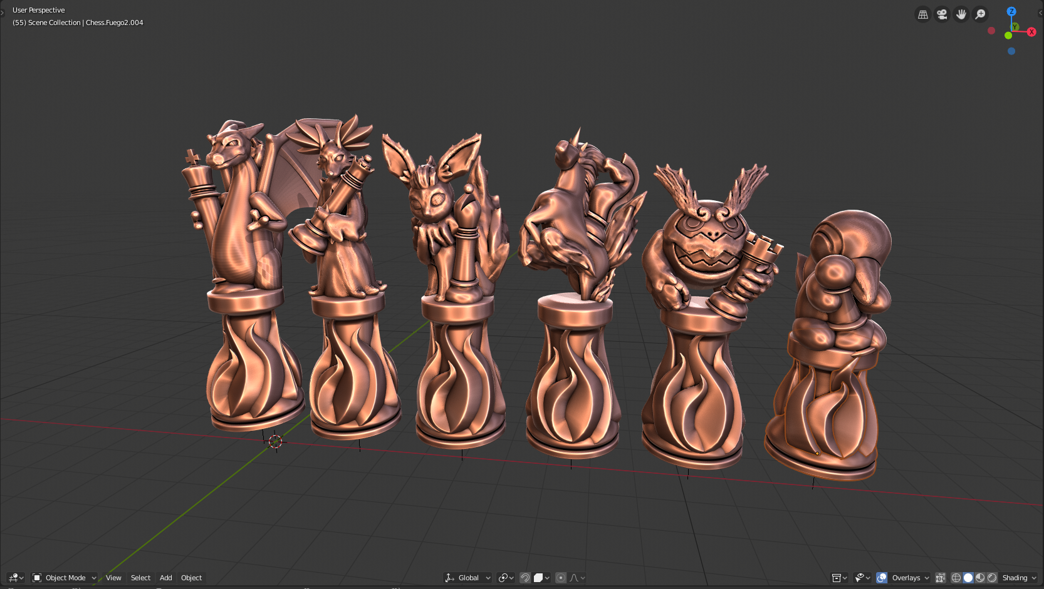The height and width of the screenshot is (589, 1044).
Task: Click the magnifier zoom-view icon
Action: (981, 14)
